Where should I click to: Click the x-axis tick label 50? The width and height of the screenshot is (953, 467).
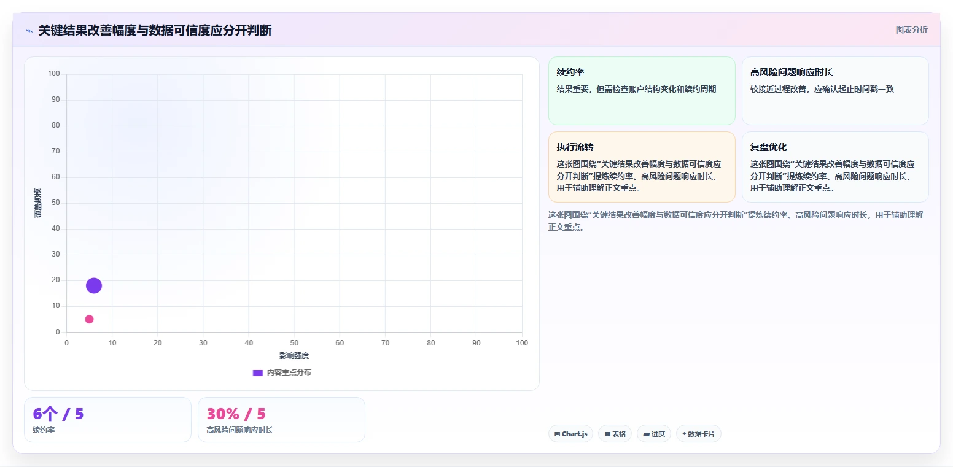(x=294, y=343)
